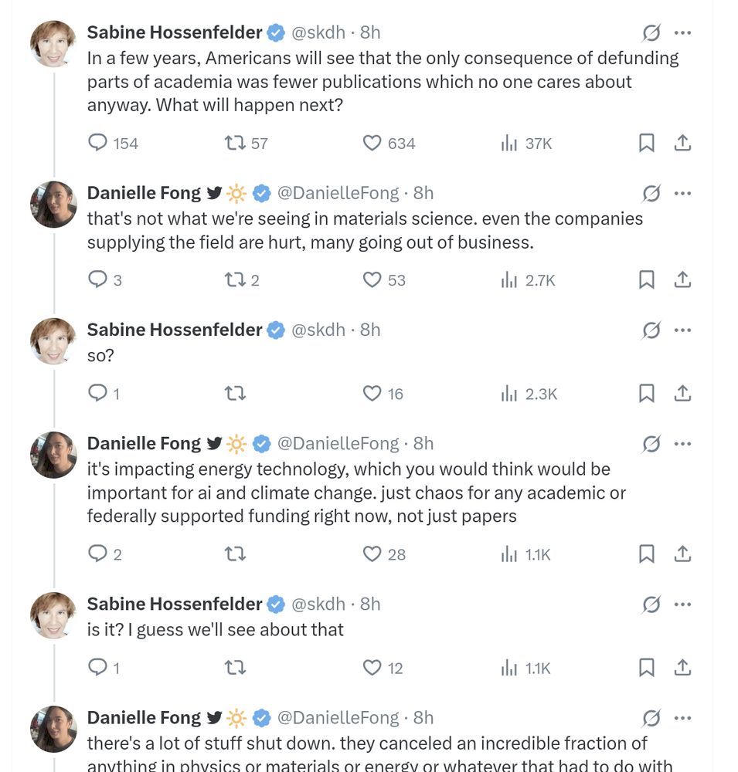This screenshot has height=772, width=738.
Task: Open @DanielleFong handle on materials science reply
Action: 338,192
